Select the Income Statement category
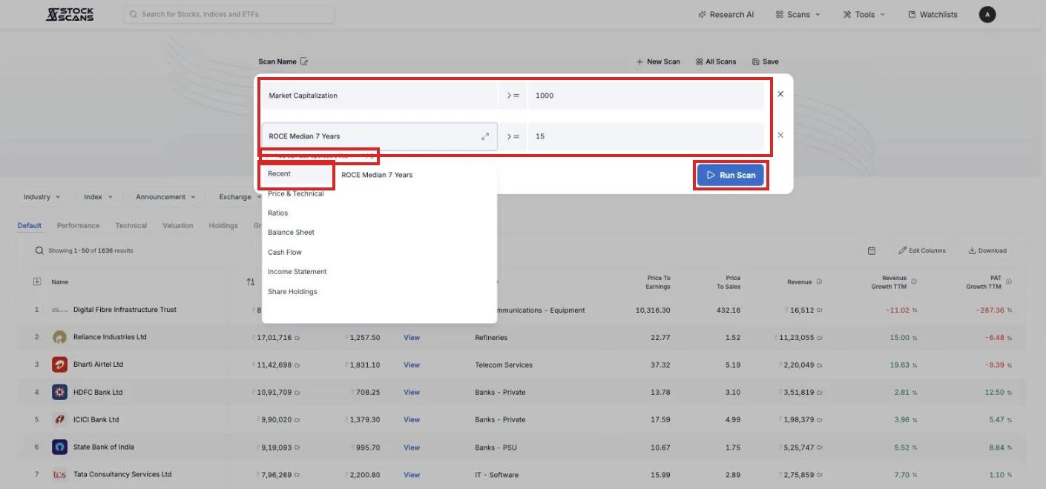The image size is (1046, 489). (297, 271)
